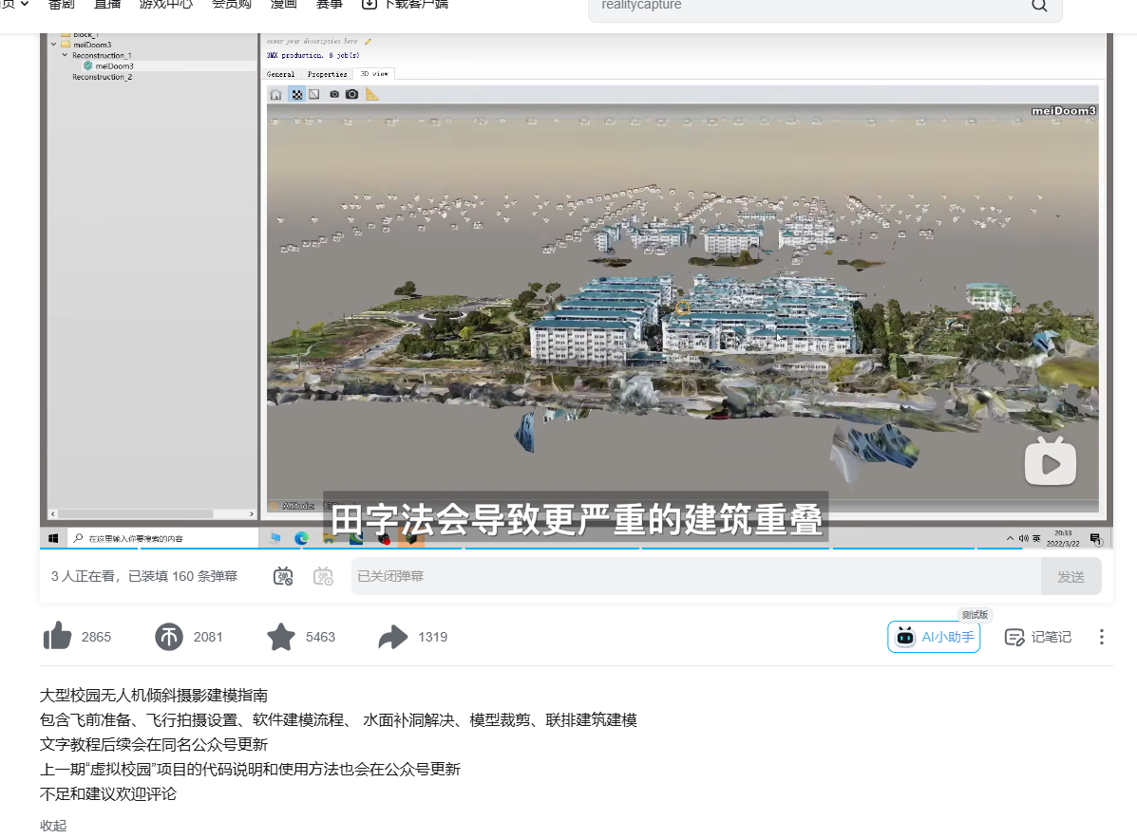Open the notification center icon in the taskbar
The image size is (1137, 838).
point(1095,539)
